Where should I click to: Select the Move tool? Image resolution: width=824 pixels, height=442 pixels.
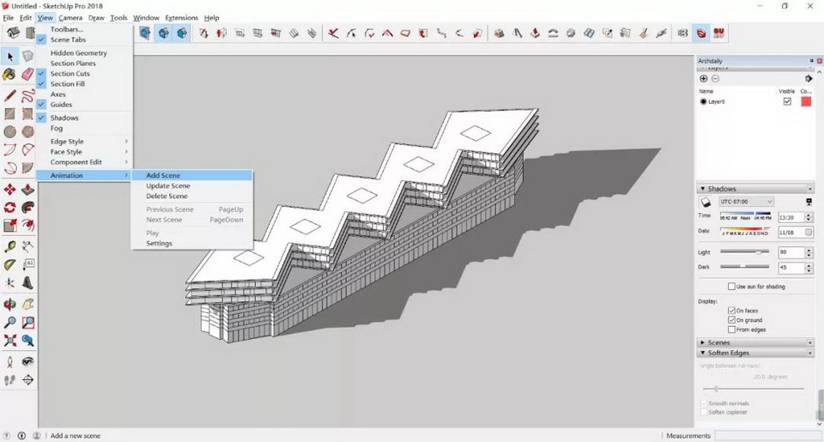pyautogui.click(x=9, y=190)
